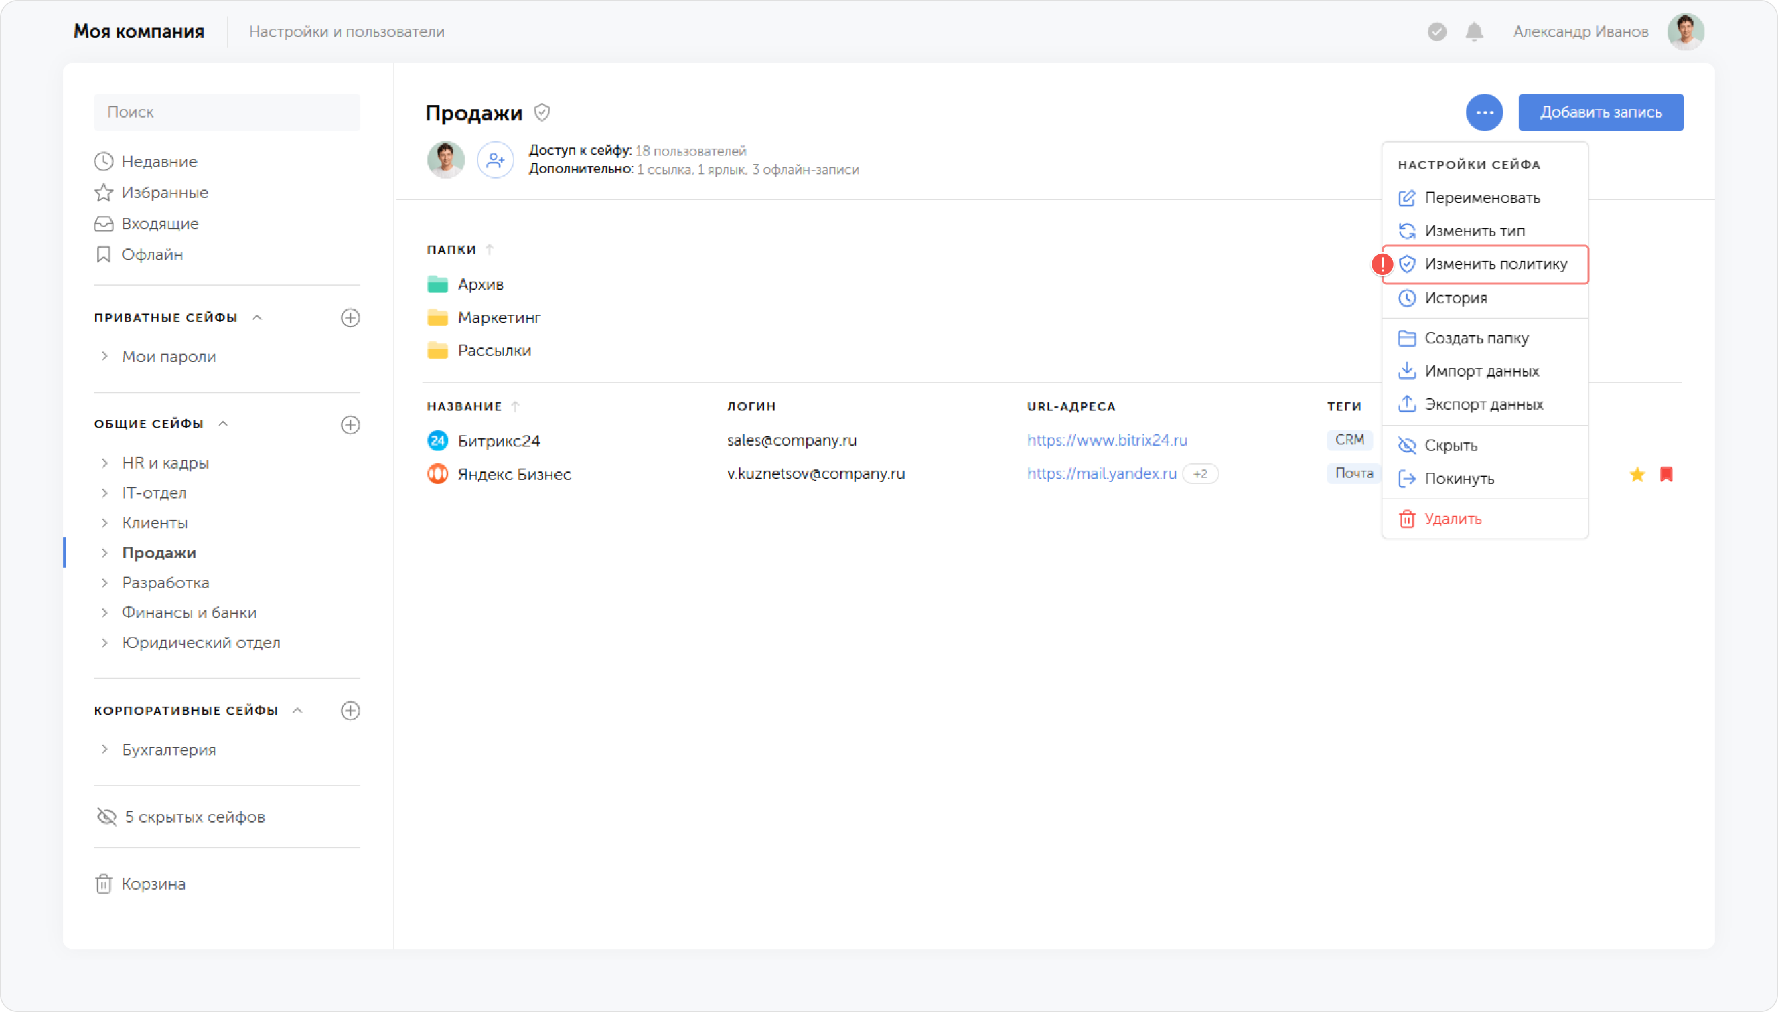Open the three-dots safe settings button
Image resolution: width=1778 pixels, height=1012 pixels.
(x=1484, y=112)
